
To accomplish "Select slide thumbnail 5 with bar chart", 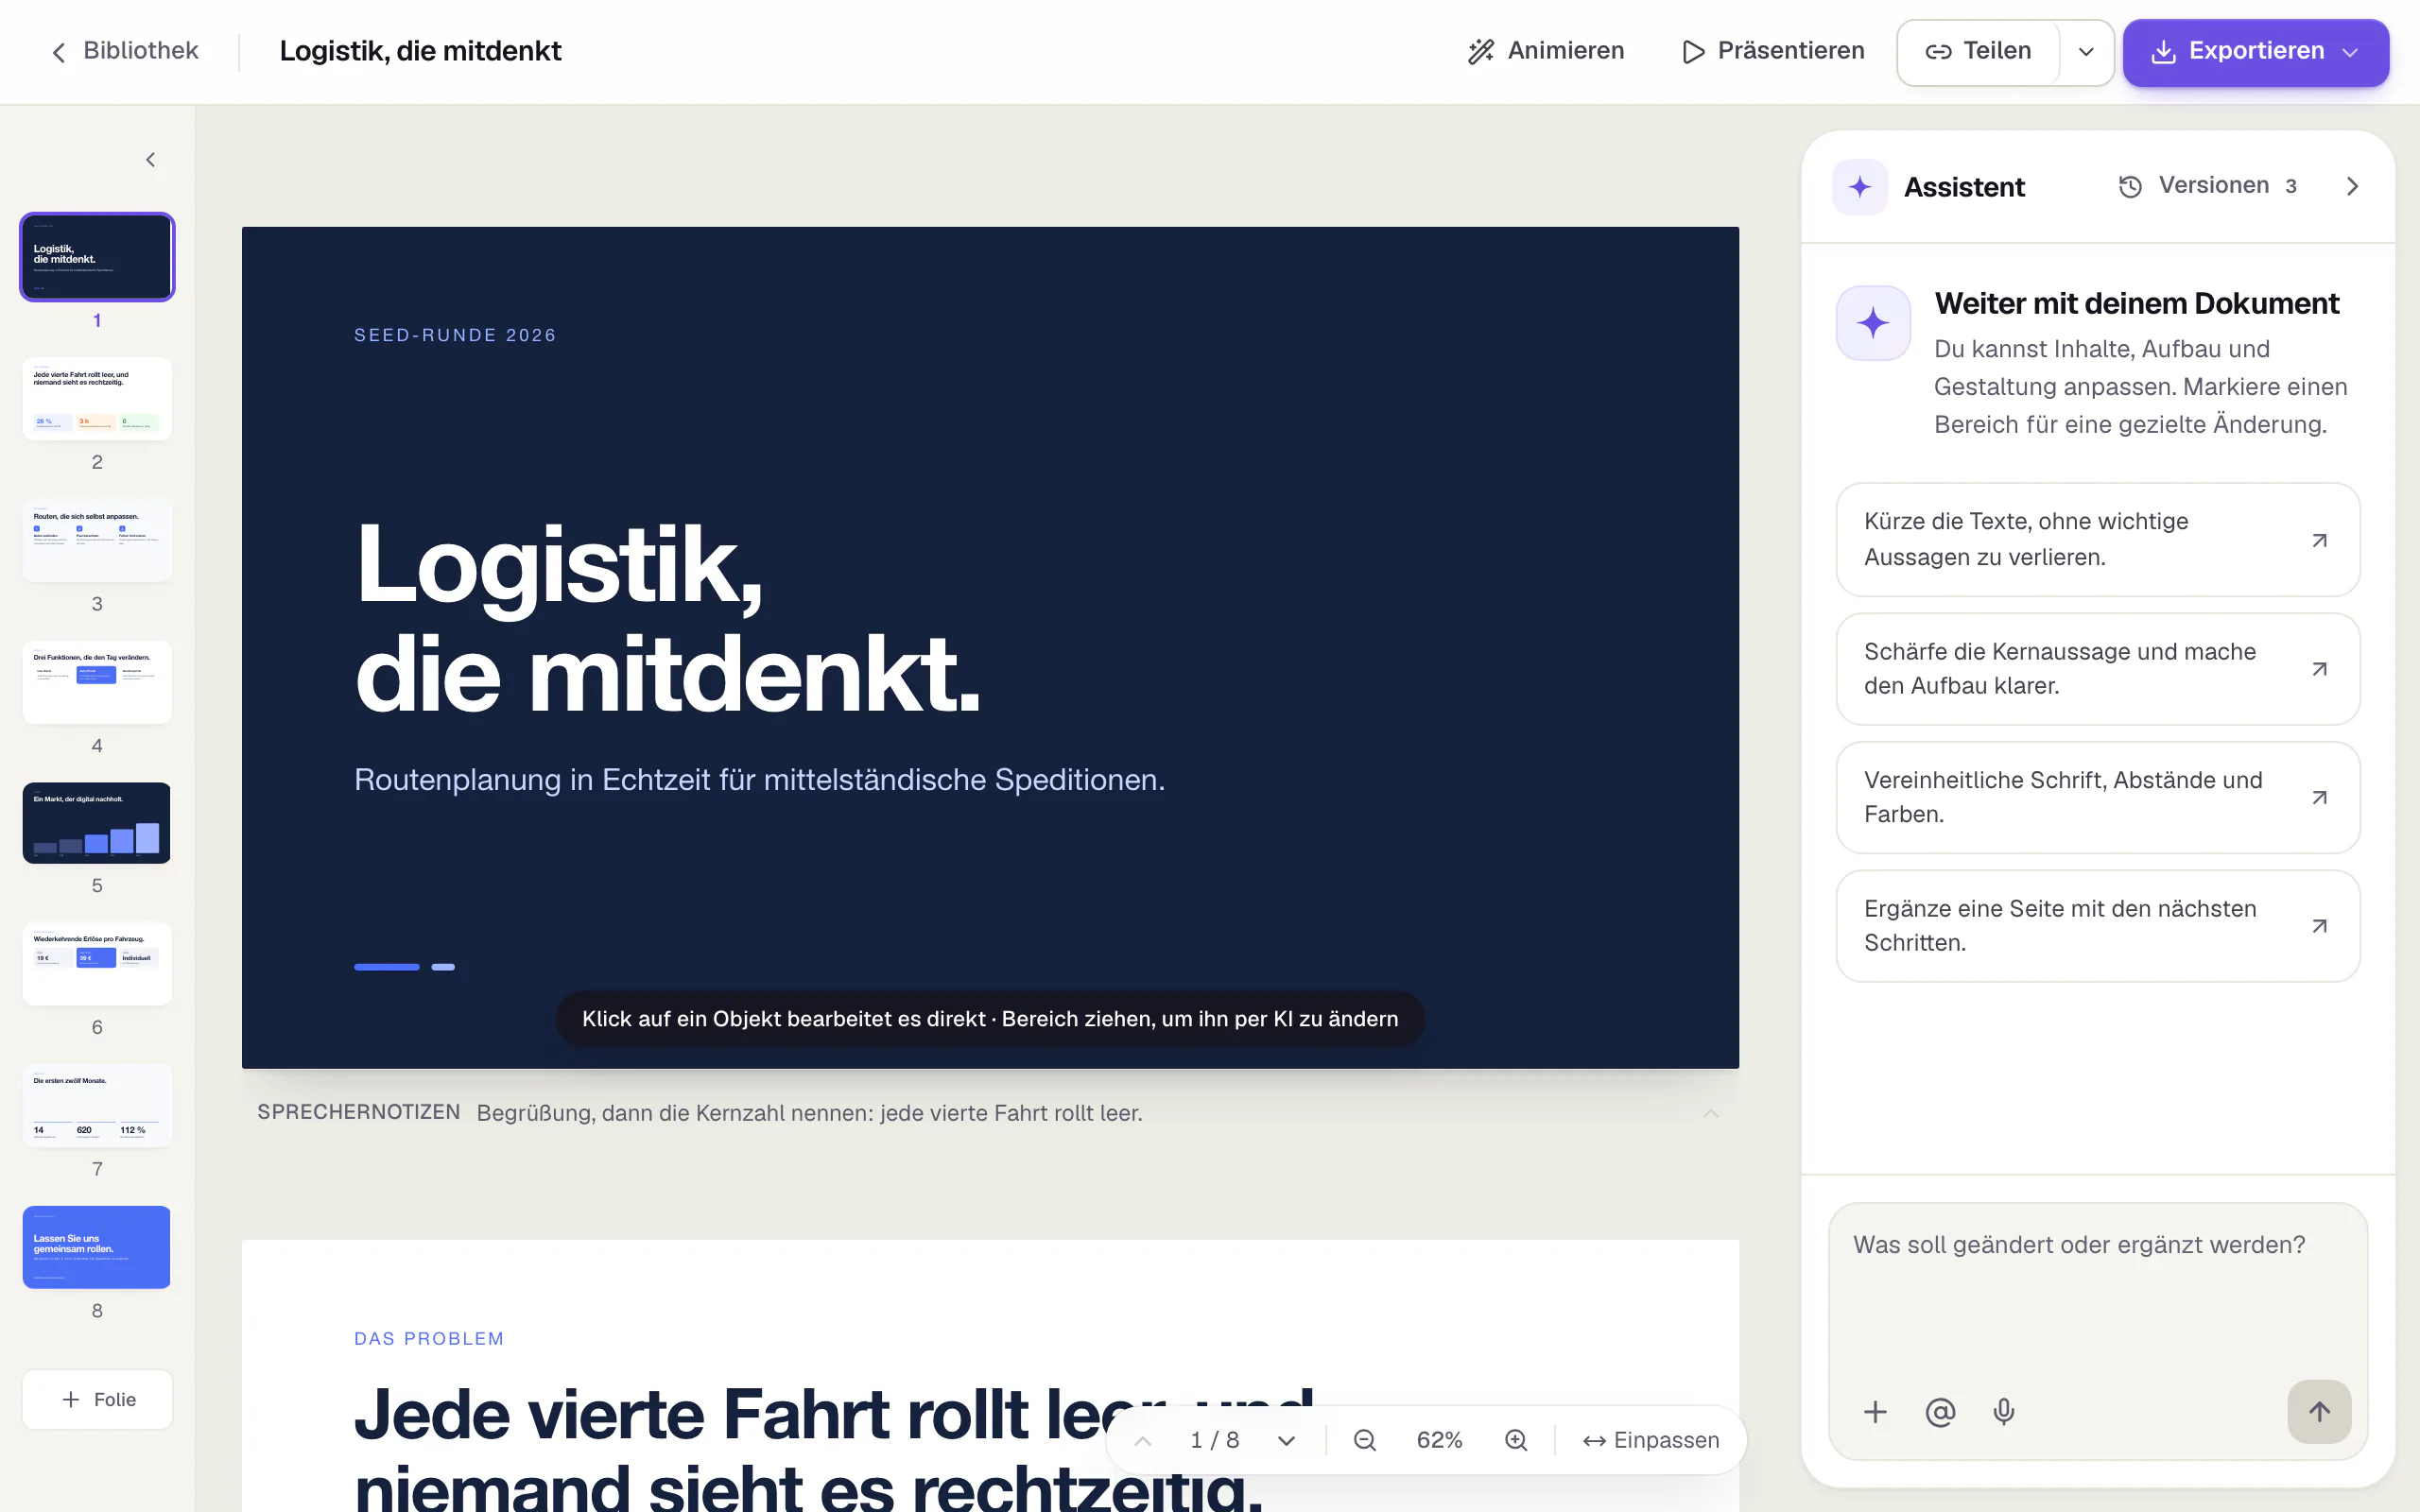I will tap(97, 823).
